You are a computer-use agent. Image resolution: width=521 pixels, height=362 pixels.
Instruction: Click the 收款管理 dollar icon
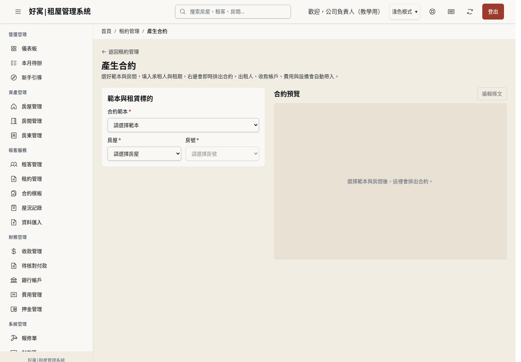coord(14,251)
